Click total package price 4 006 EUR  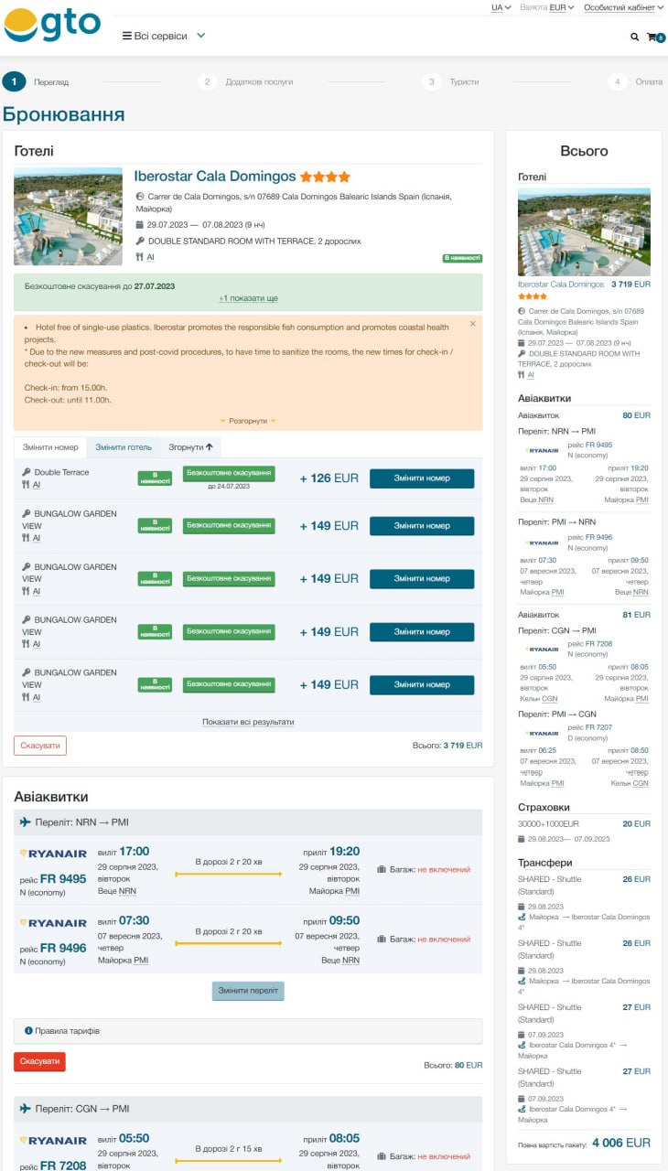[621, 1143]
